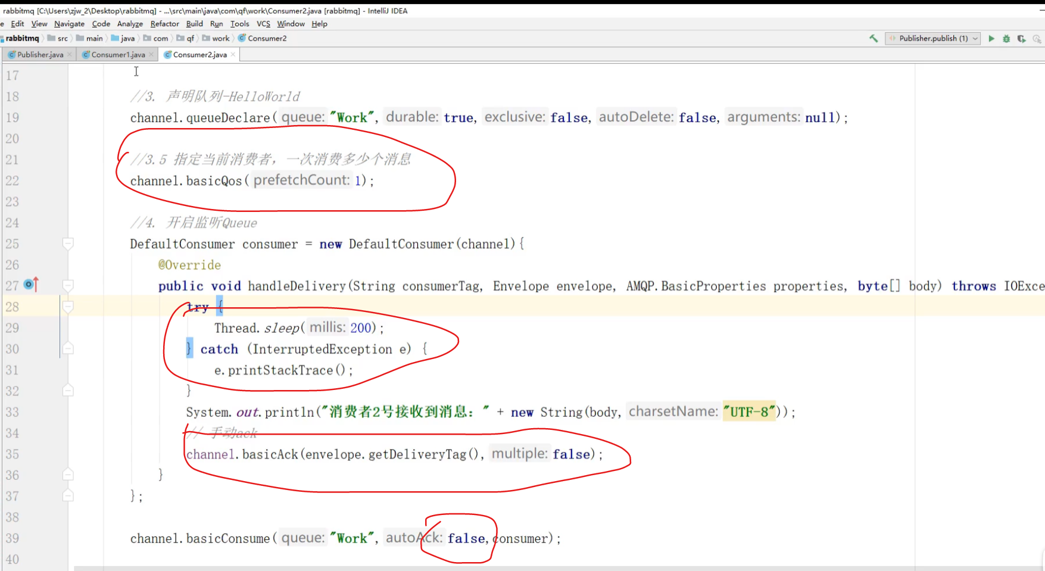Switch to the Consumer1.java tab
This screenshot has height=571, width=1045.
click(x=117, y=54)
